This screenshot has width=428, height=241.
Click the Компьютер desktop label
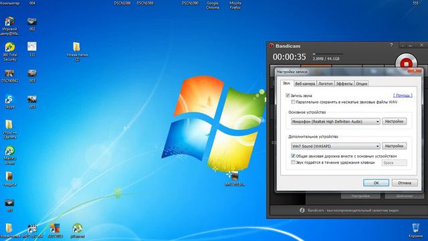pos(10,3)
